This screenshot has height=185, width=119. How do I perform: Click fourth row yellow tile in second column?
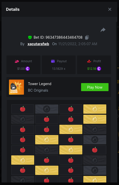[x=47, y=140]
